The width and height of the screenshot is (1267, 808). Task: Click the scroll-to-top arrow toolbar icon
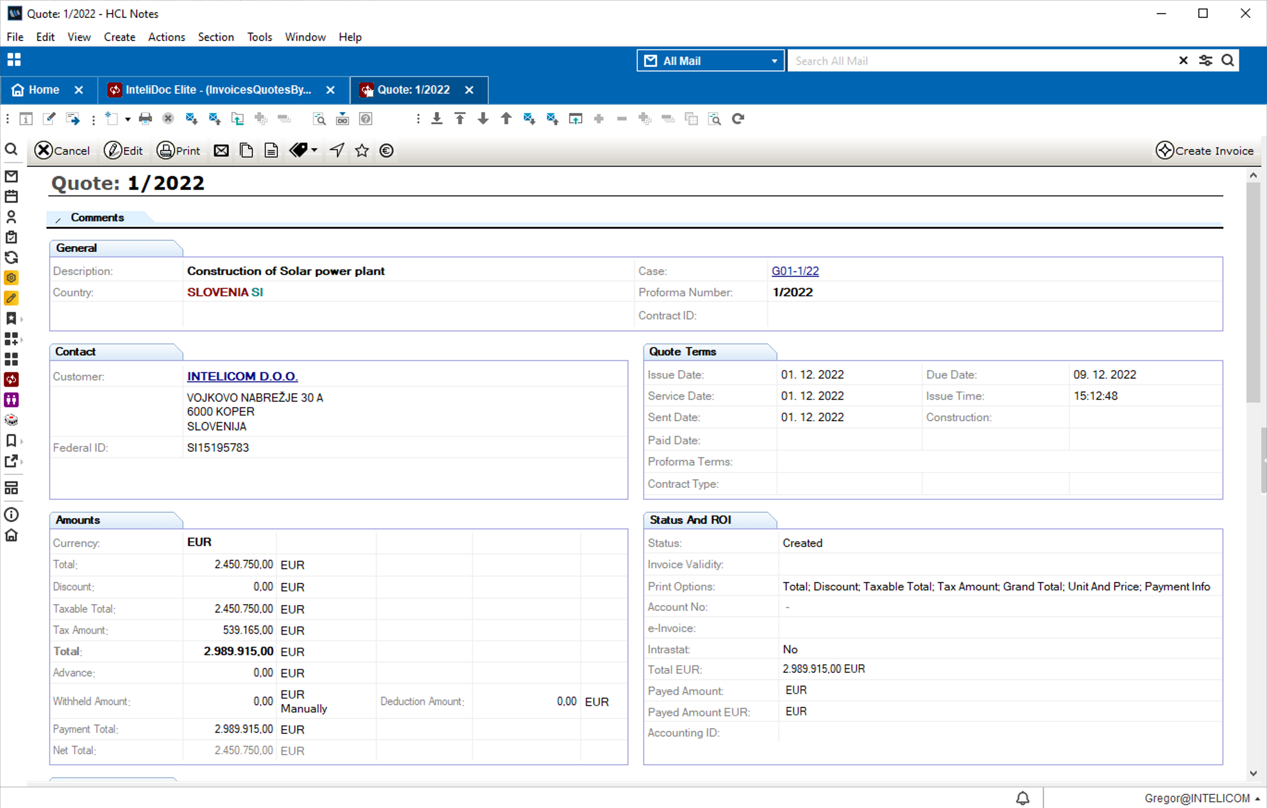(460, 119)
